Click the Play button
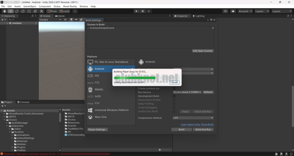This screenshot has width=294, height=156. [x=136, y=11]
